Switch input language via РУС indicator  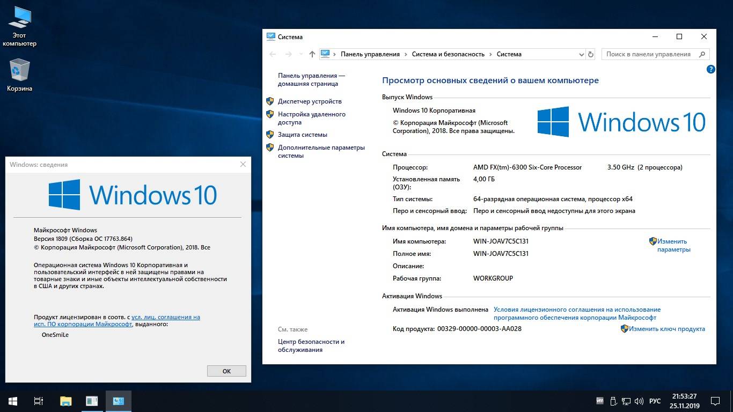[655, 401]
